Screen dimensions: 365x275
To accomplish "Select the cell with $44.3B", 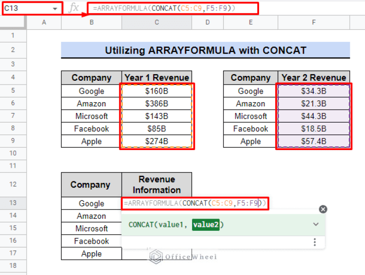I will [x=314, y=116].
